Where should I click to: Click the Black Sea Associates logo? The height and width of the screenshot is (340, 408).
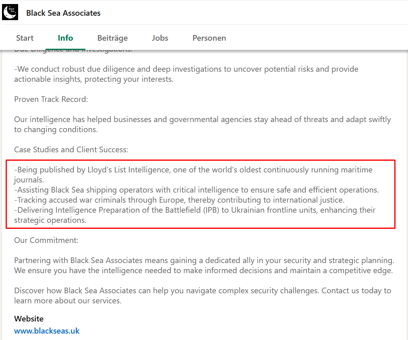[10, 12]
